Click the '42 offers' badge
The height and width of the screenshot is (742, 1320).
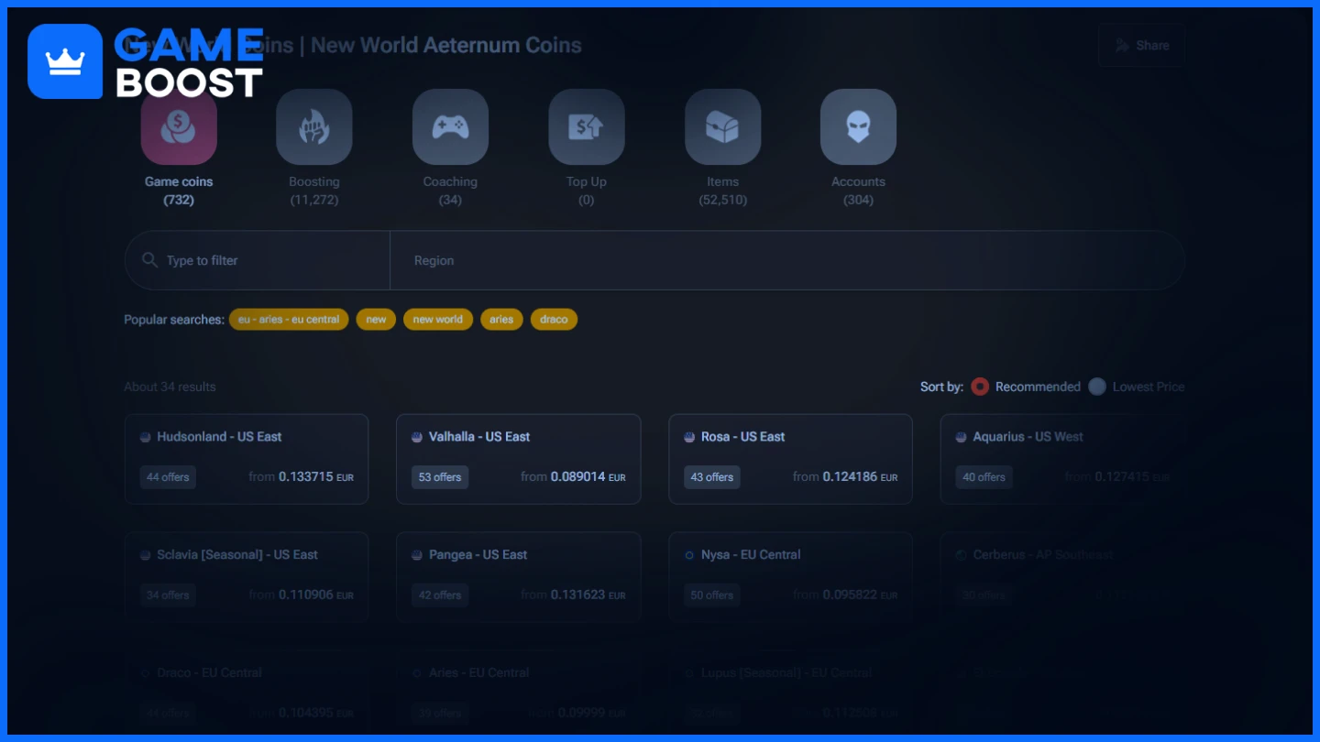[440, 595]
